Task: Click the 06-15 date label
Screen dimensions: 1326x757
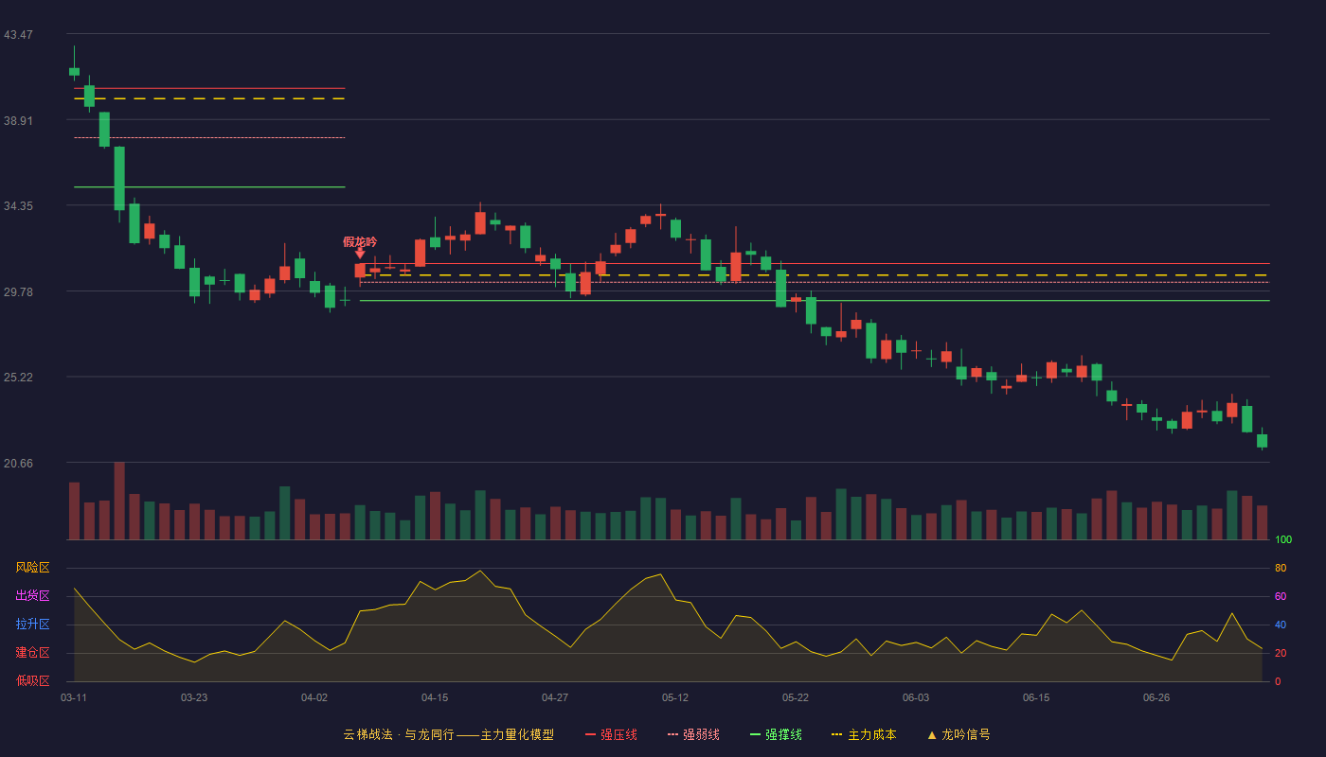Action: click(x=1036, y=697)
